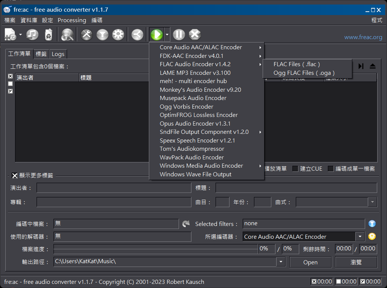The height and width of the screenshot is (288, 387).
Task: Click the CD database query magnifier icon
Action: click(68, 35)
